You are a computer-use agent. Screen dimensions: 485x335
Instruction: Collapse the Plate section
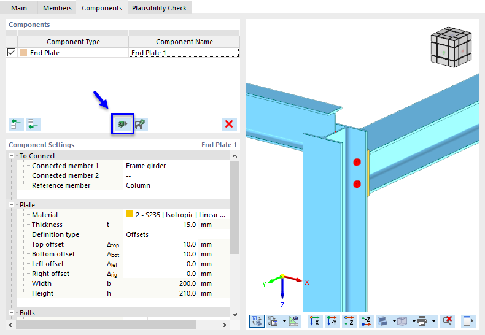pyautogui.click(x=12, y=204)
